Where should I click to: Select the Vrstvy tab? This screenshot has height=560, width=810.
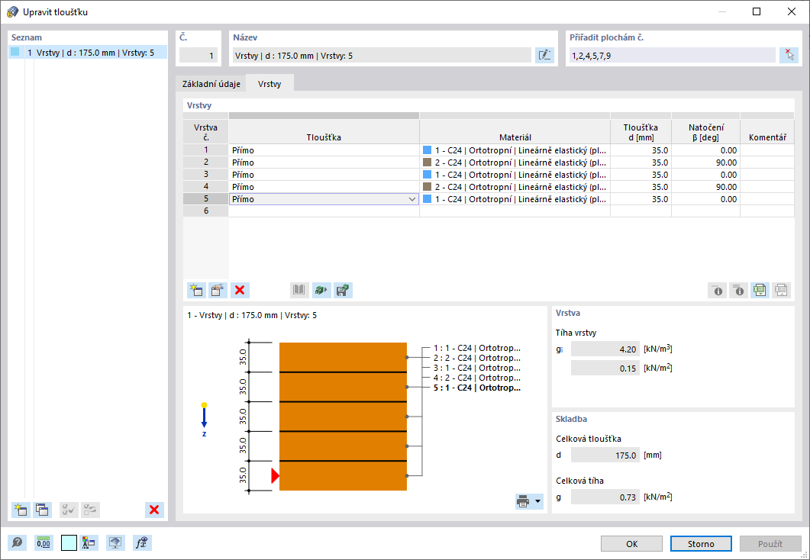click(269, 84)
